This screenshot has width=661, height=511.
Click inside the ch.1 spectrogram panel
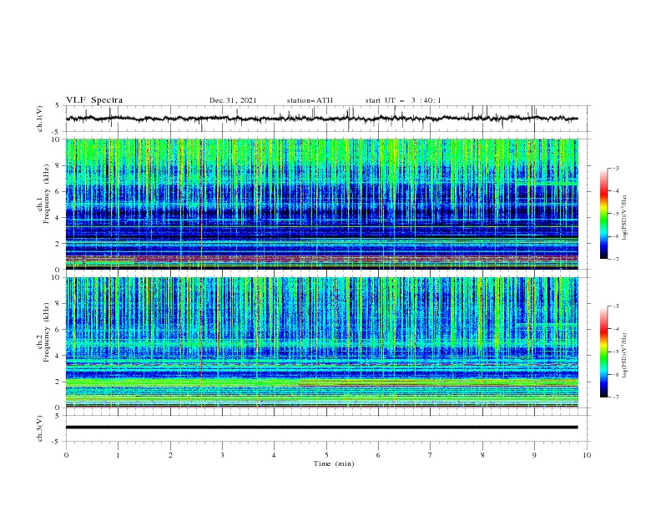[x=321, y=204]
